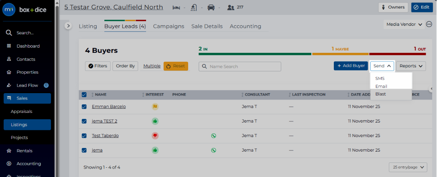Open Emman Barcelo buyer link
437x177 pixels.
(109, 107)
